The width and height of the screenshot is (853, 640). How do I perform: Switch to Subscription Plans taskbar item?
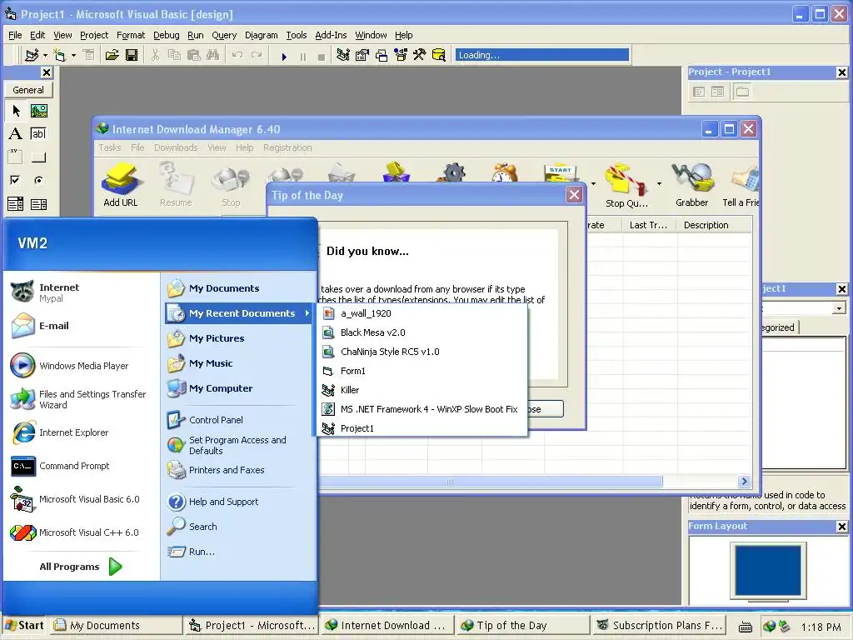click(x=659, y=626)
